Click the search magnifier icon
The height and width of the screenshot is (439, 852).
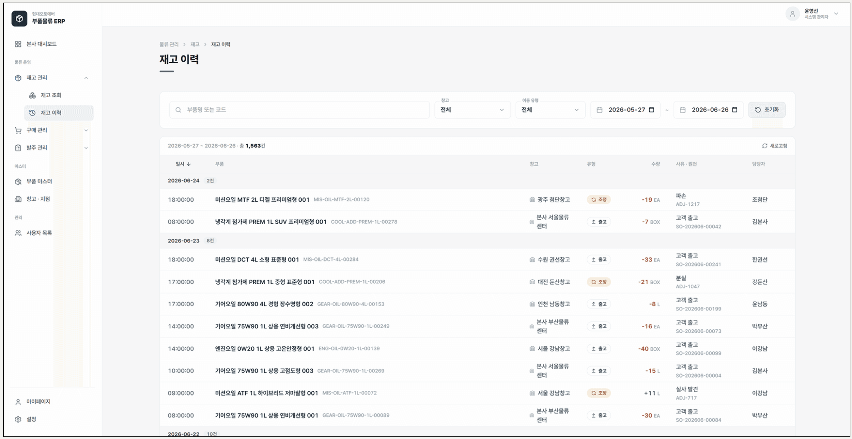click(x=178, y=110)
